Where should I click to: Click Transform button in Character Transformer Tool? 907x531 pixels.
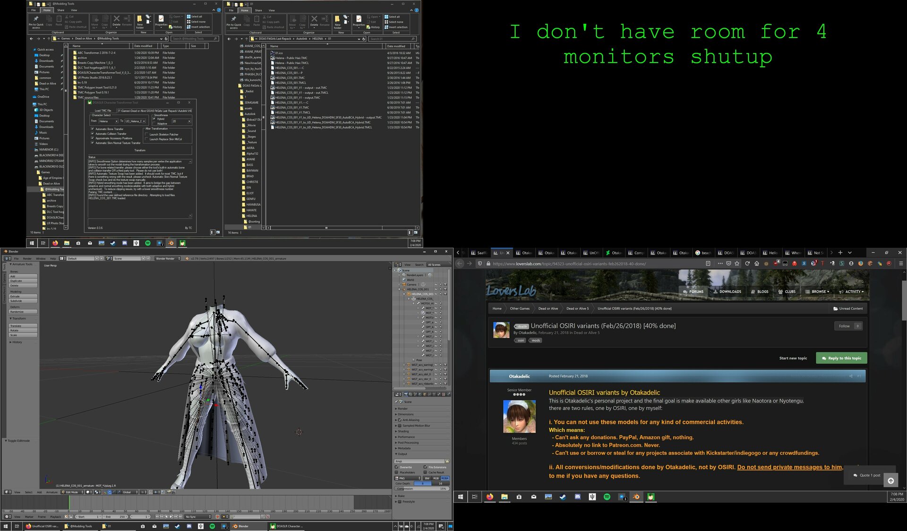coord(140,150)
